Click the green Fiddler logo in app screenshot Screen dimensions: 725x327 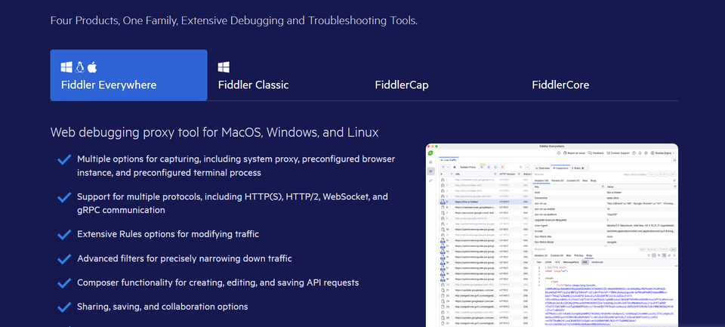tap(431, 154)
